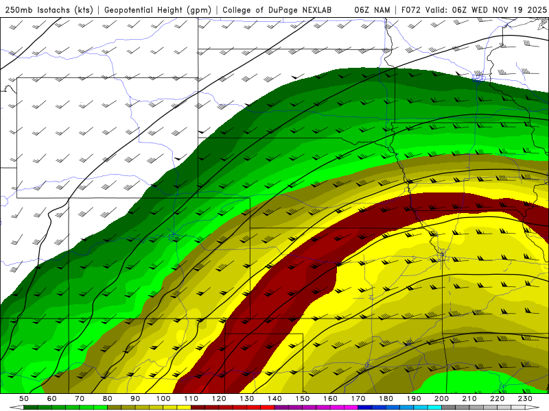The width and height of the screenshot is (549, 411).
Task: Click the lightest gray swatch below the 230 label
Action: (518, 408)
